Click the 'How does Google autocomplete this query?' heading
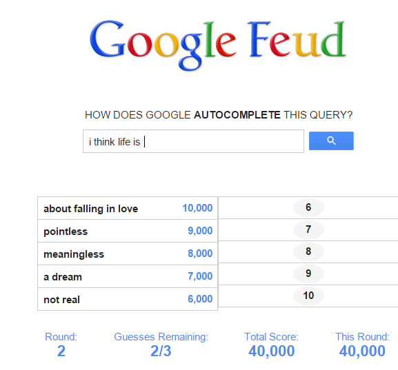Screen dimensions: 398x370 point(219,115)
